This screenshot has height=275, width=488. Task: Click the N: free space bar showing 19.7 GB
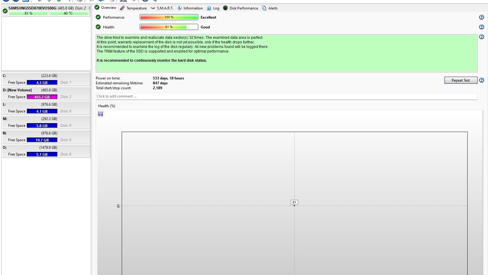click(42, 140)
